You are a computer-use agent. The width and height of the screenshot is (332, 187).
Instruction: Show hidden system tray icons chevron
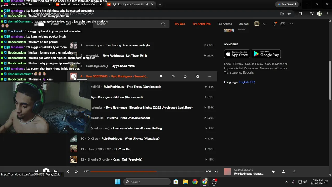point(286,182)
